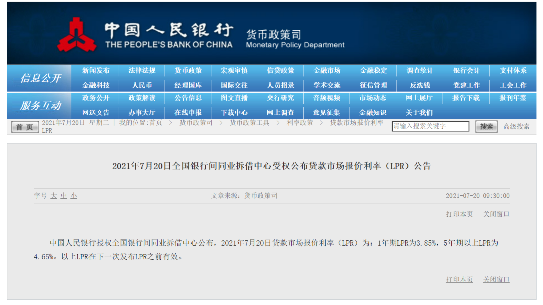The image size is (543, 305).
Task: Open 政务公开 under 服务互动
Action: 96,98
